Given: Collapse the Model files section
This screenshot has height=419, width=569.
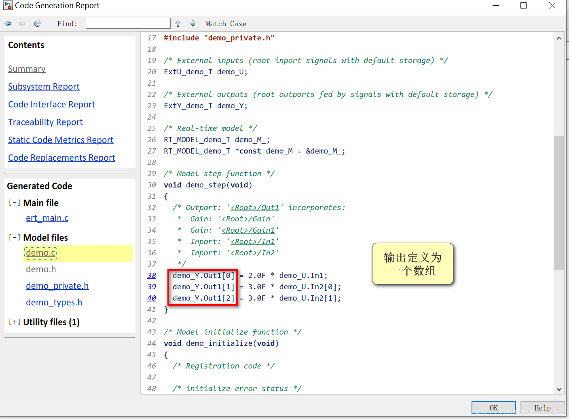Looking at the screenshot, I should (15, 237).
